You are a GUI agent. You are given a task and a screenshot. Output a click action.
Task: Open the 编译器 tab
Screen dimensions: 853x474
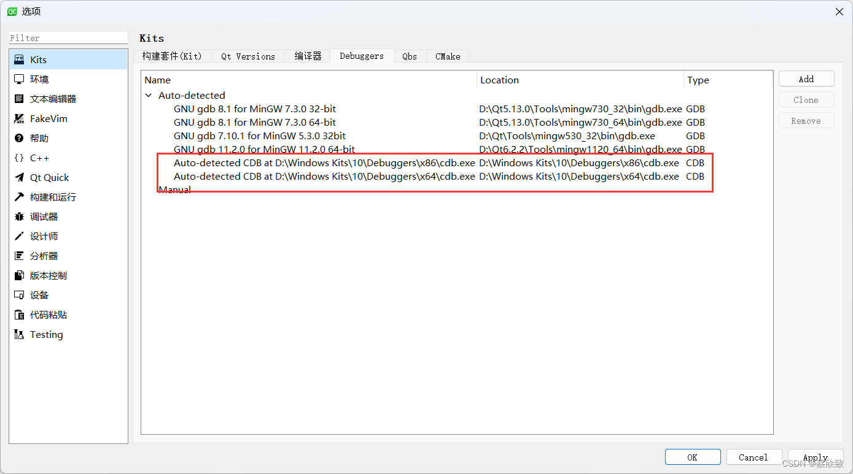pyautogui.click(x=308, y=56)
